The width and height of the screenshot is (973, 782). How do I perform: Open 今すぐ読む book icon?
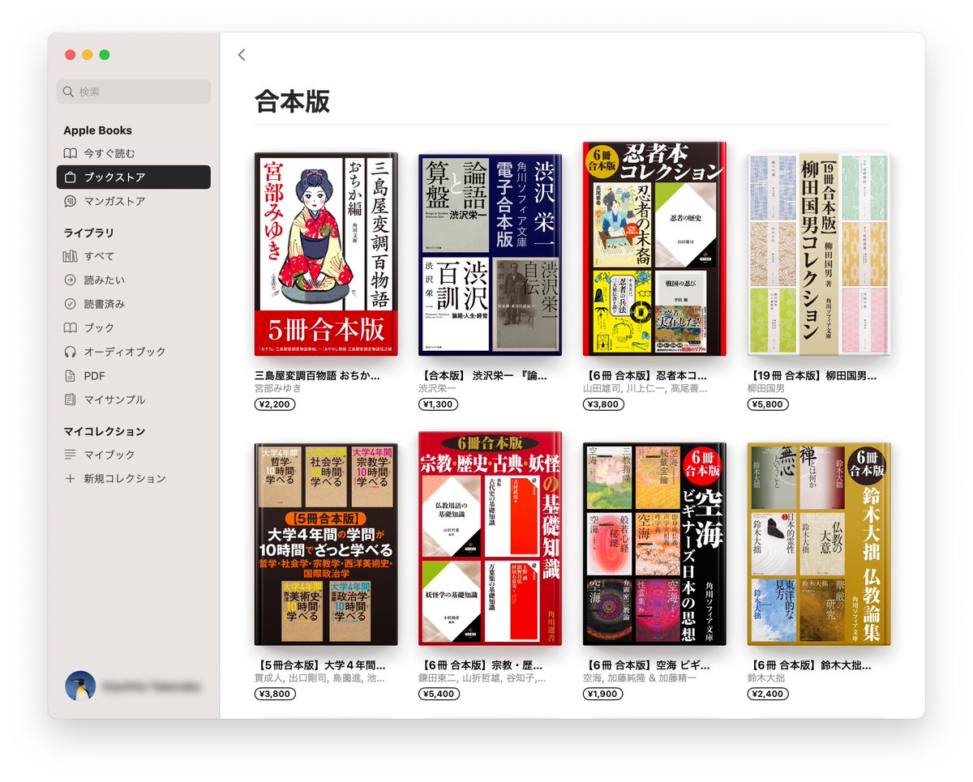click(71, 153)
